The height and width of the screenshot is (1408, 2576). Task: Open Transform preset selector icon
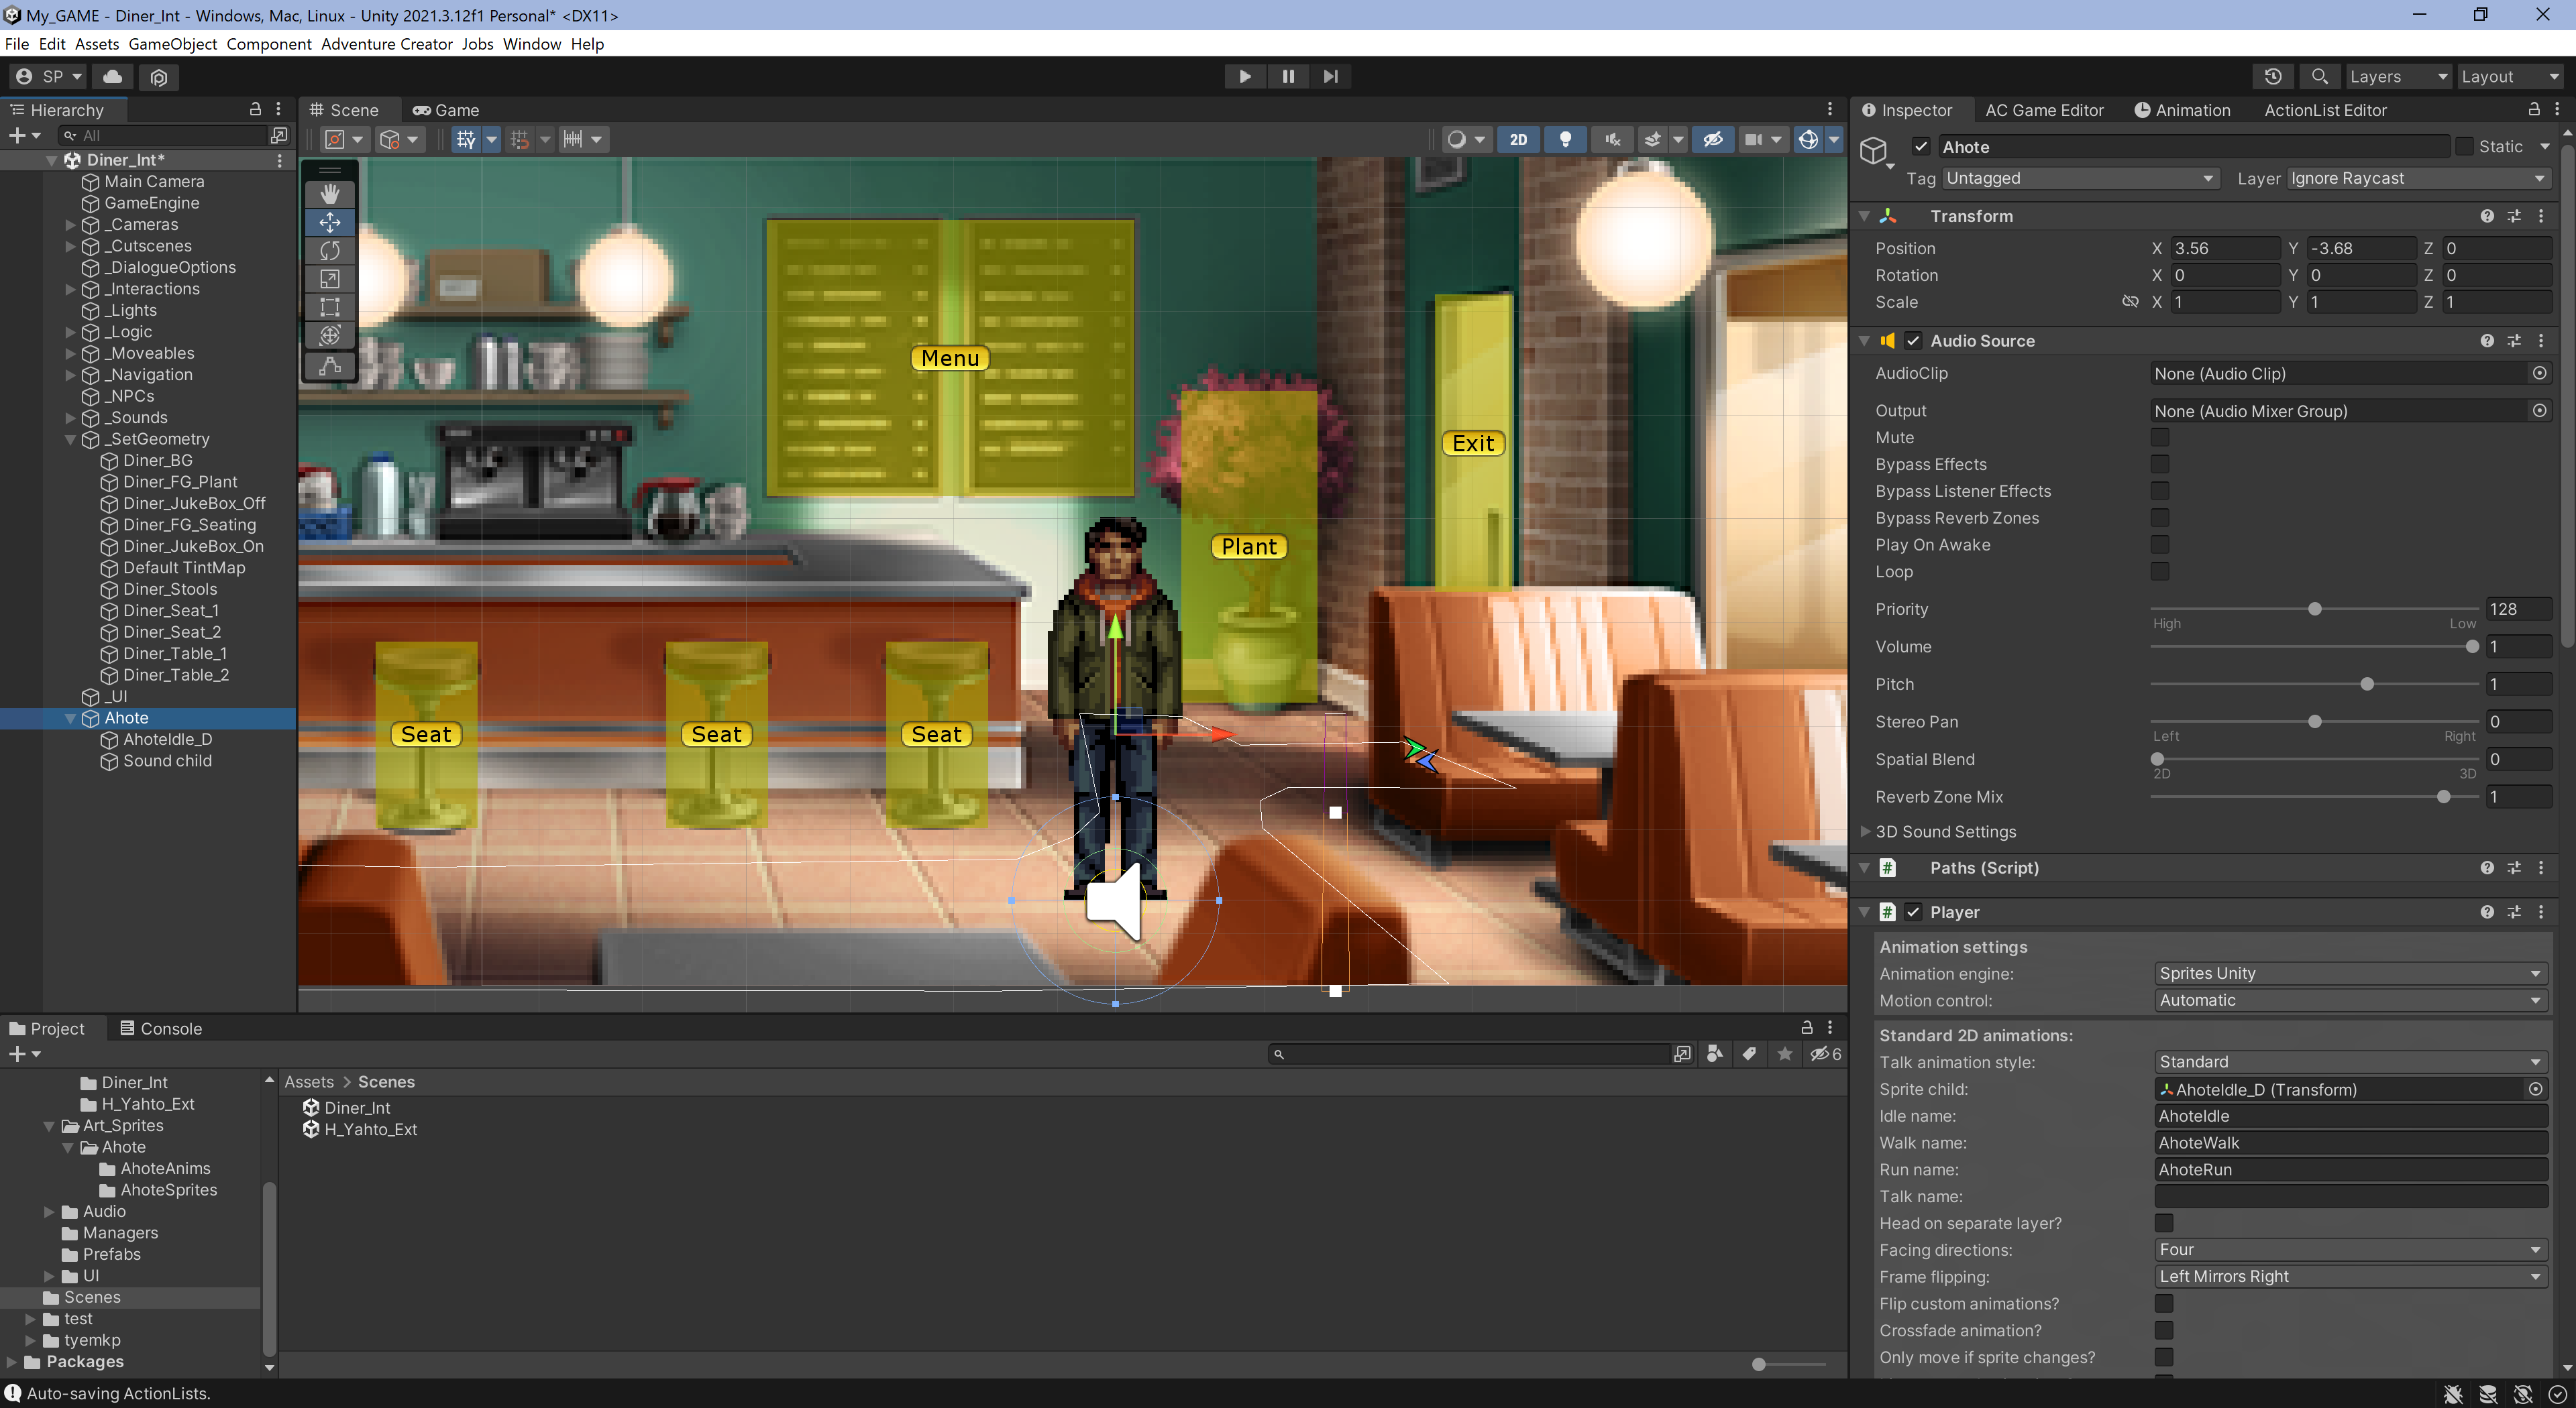(2514, 216)
